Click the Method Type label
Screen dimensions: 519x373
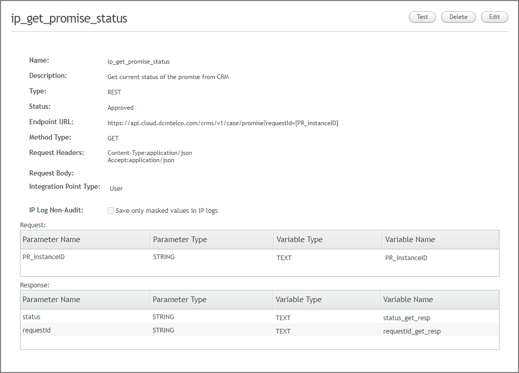[50, 138]
